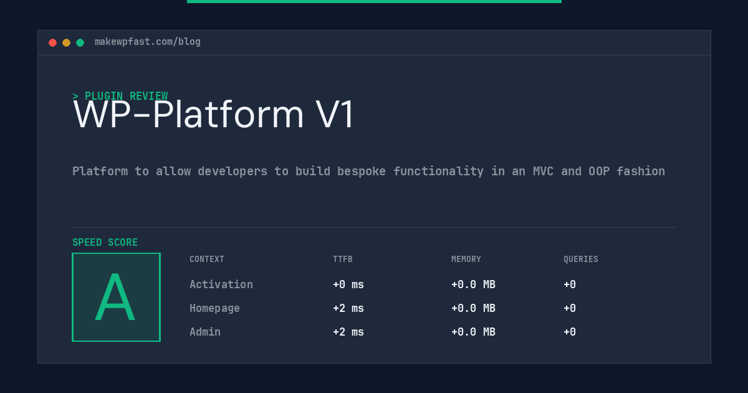Click Activation TTFB value +0 ms

click(348, 284)
